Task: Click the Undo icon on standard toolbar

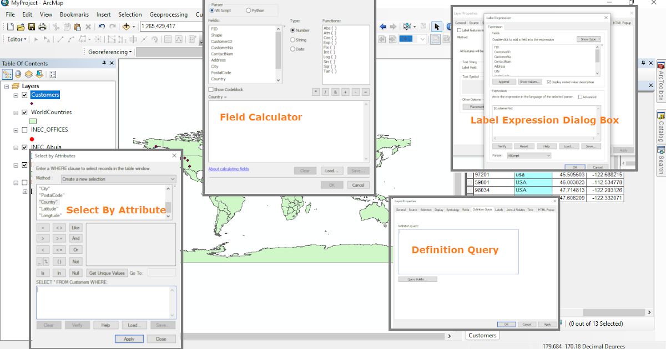Action: [101, 26]
